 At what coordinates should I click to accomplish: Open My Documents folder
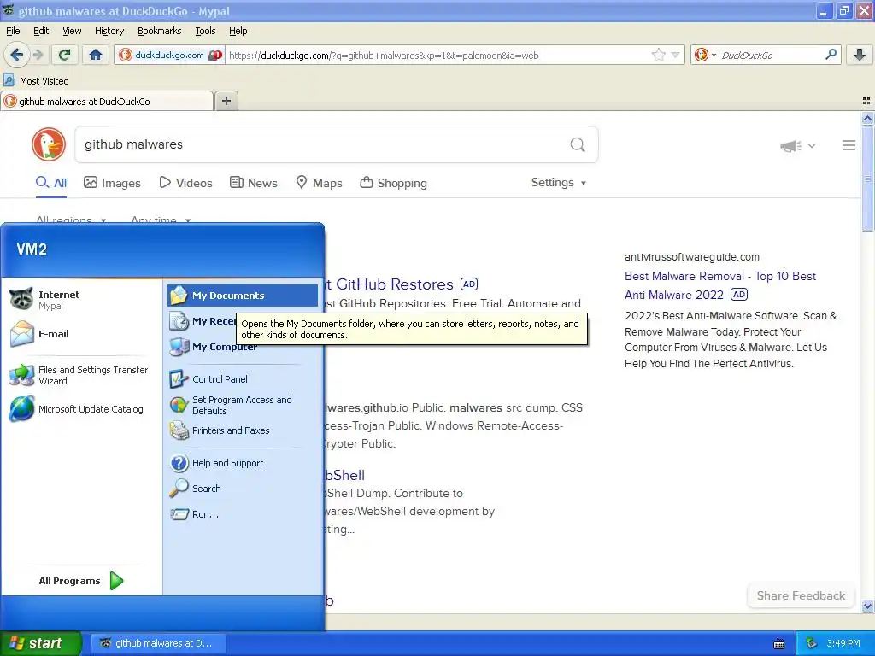243,296
